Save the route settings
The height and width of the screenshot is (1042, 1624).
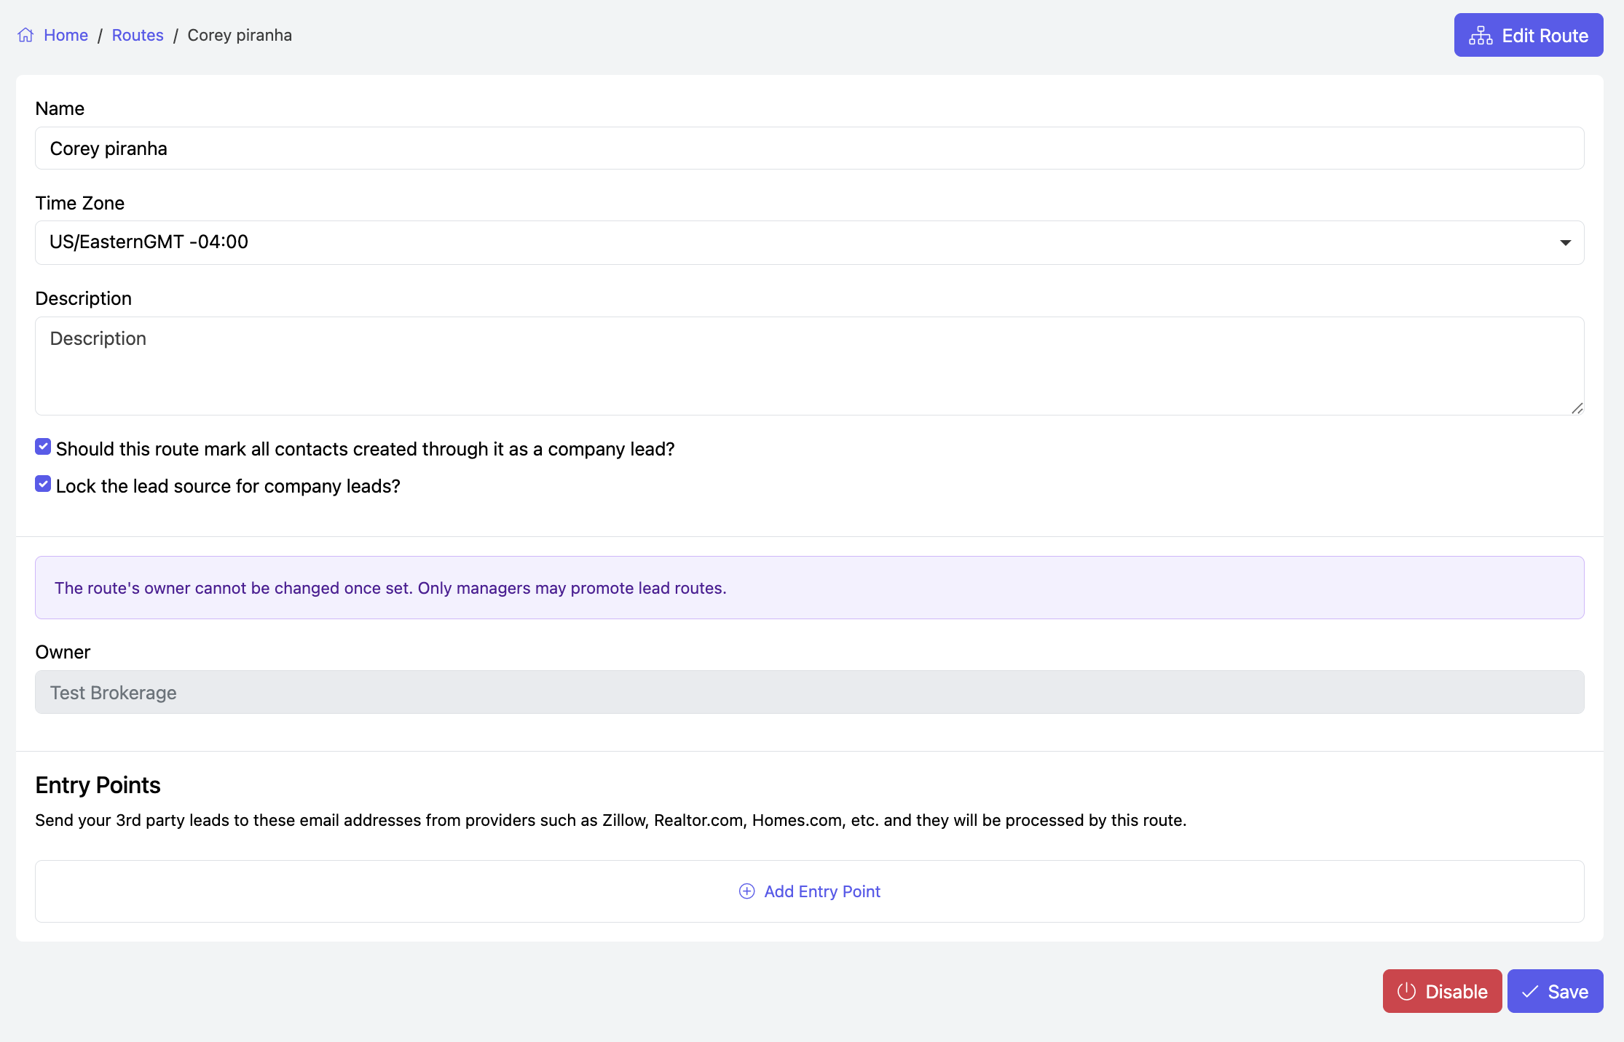(1555, 991)
